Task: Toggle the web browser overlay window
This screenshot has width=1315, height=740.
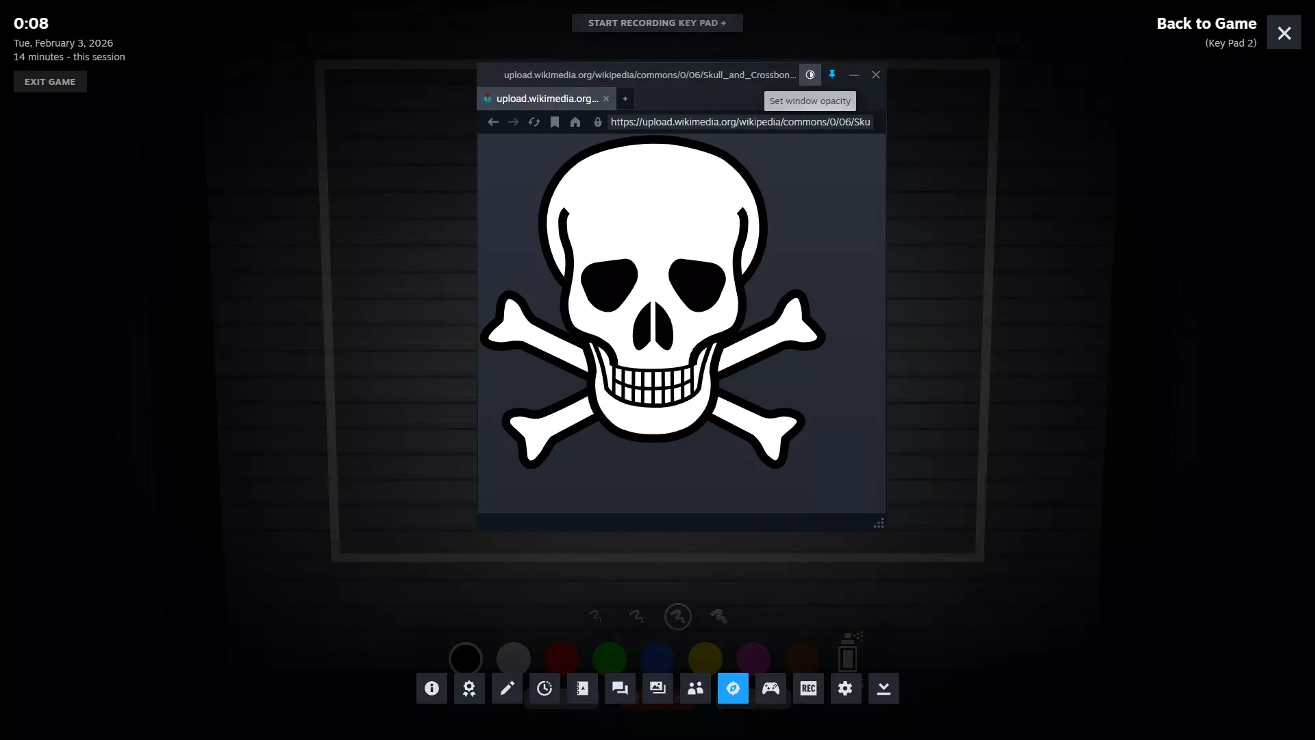Action: click(733, 688)
